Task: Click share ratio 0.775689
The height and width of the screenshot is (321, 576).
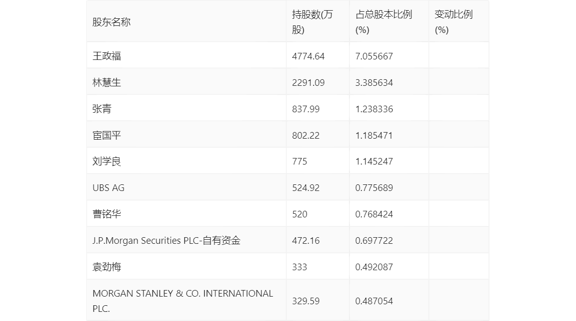Action: 374,188
